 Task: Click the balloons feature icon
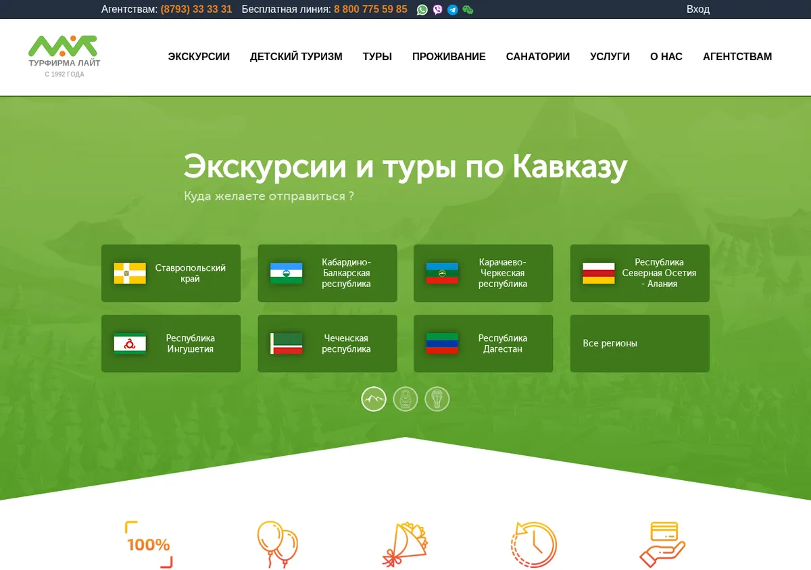point(277,544)
